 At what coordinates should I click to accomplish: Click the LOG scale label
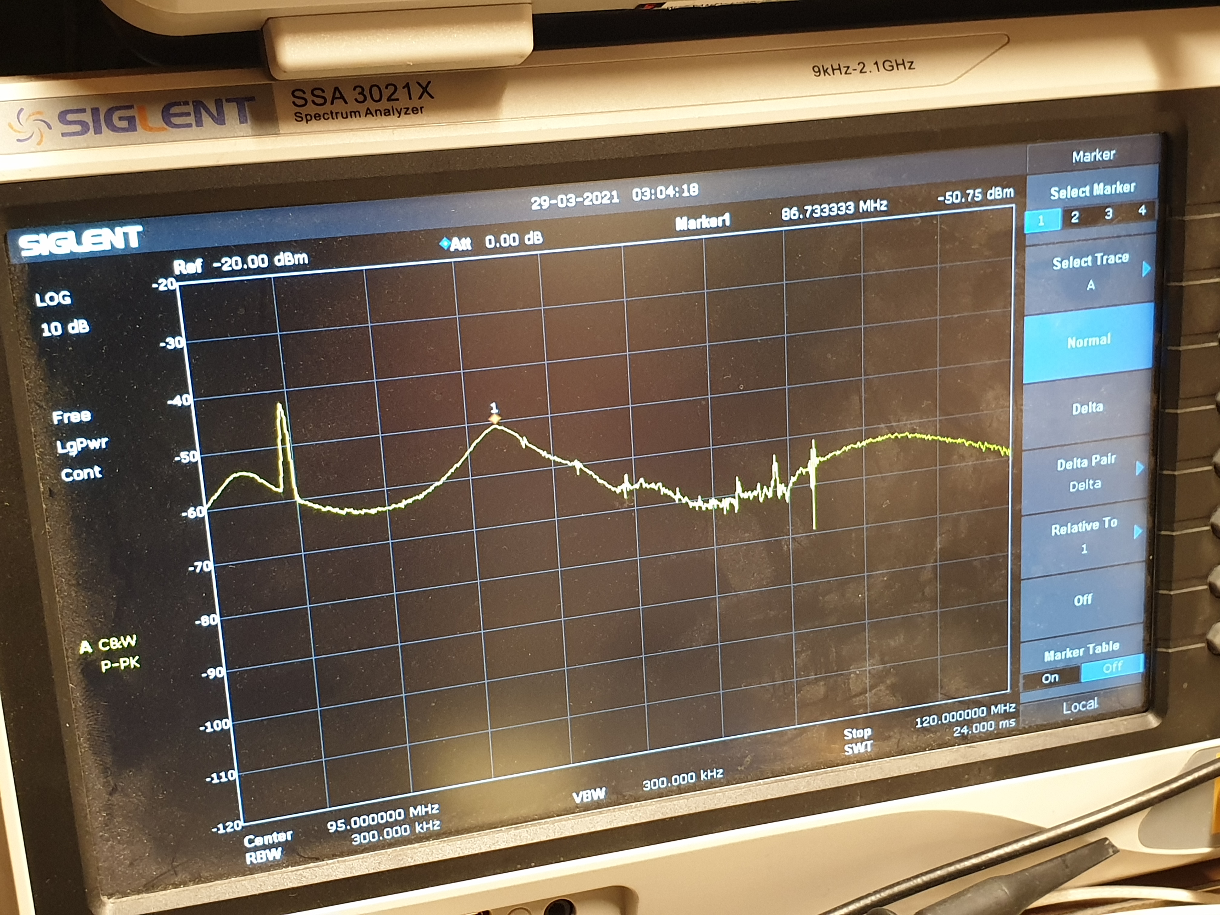pyautogui.click(x=53, y=299)
